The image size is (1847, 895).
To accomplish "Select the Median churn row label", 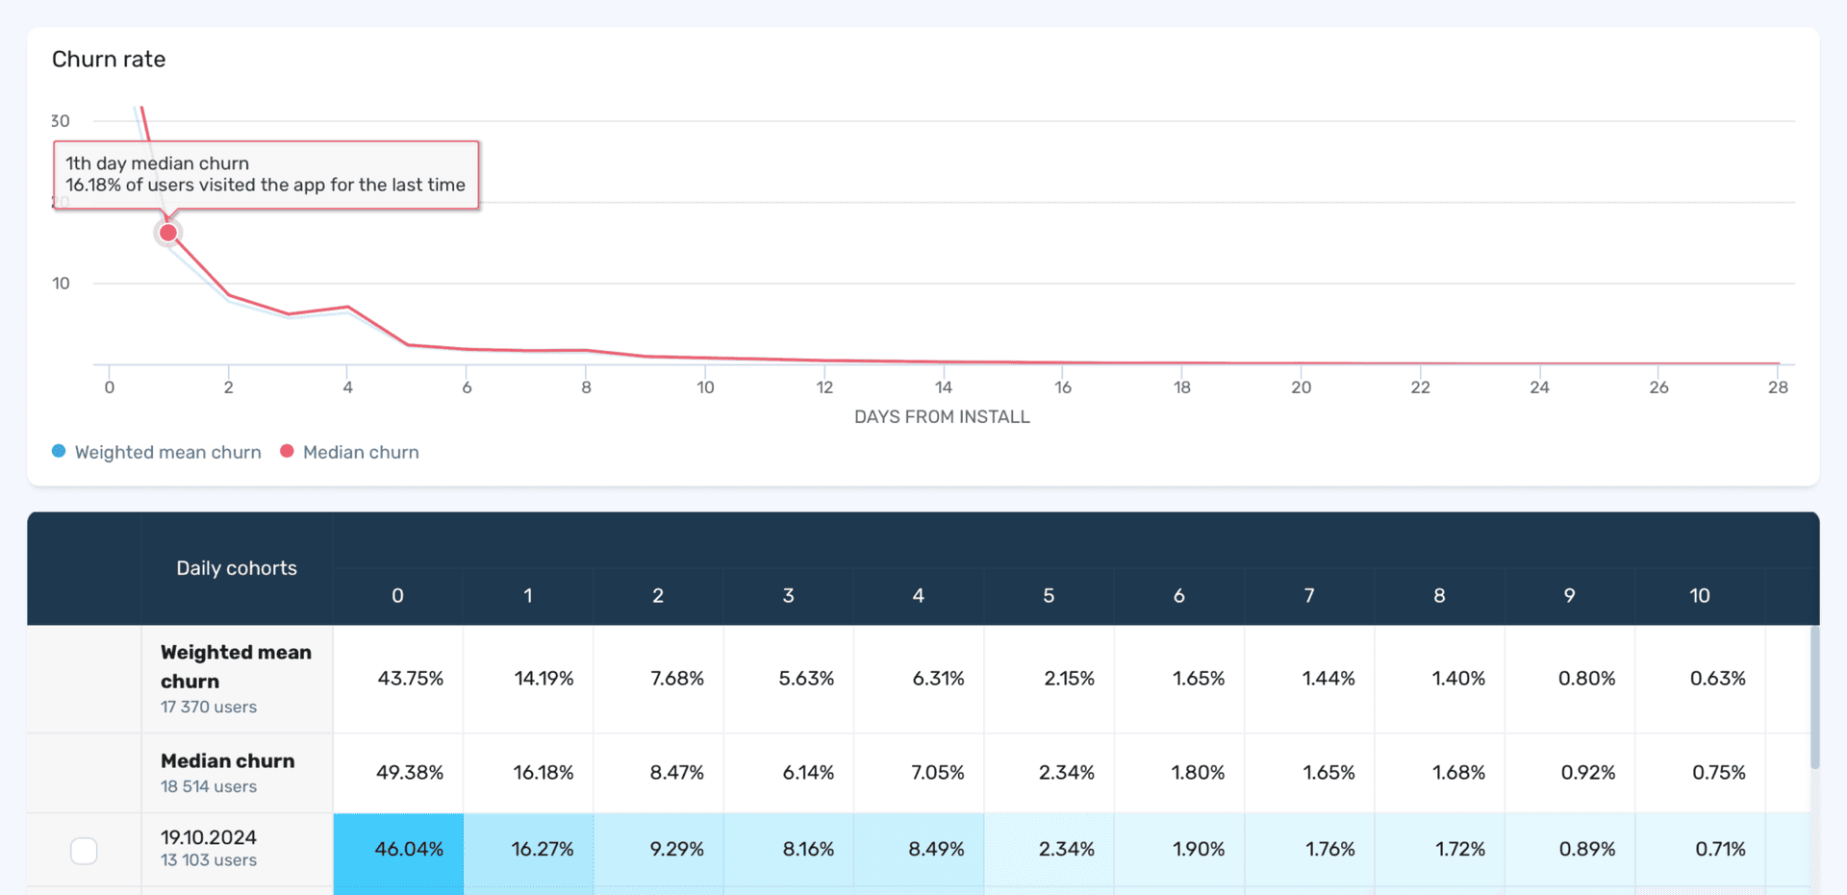I will point(227,760).
